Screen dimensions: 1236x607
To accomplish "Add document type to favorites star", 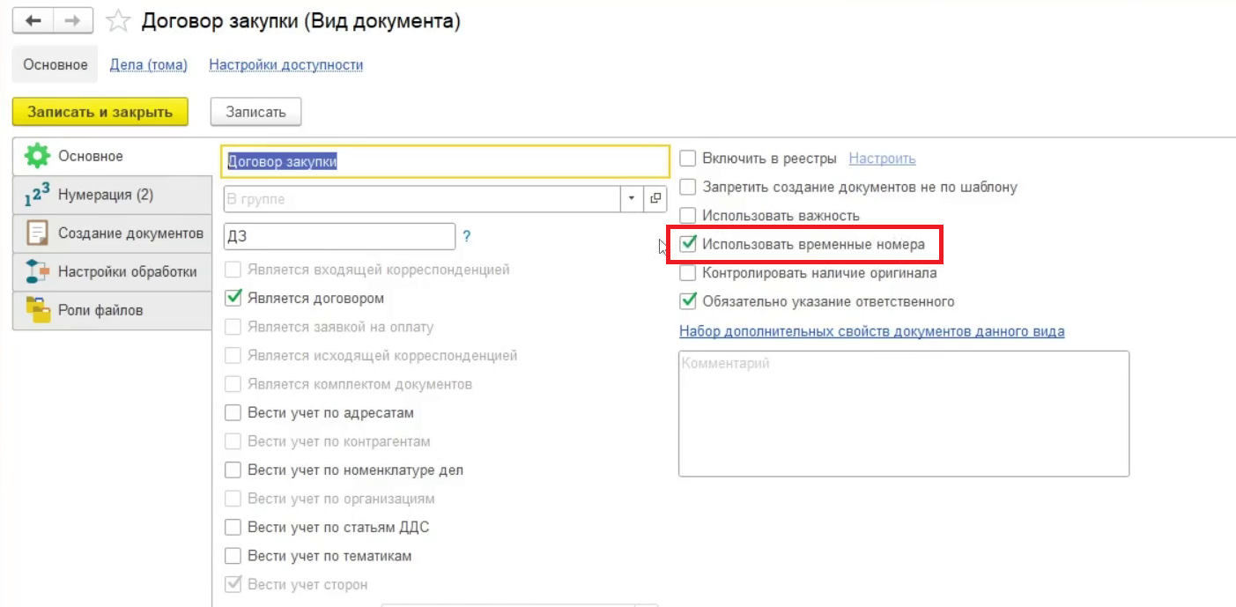I will 118,22.
